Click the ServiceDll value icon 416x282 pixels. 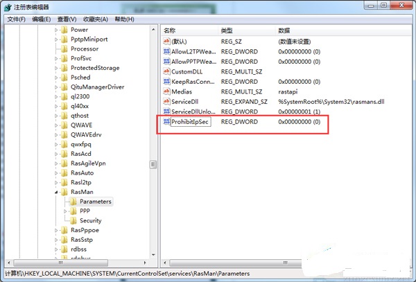(166, 102)
